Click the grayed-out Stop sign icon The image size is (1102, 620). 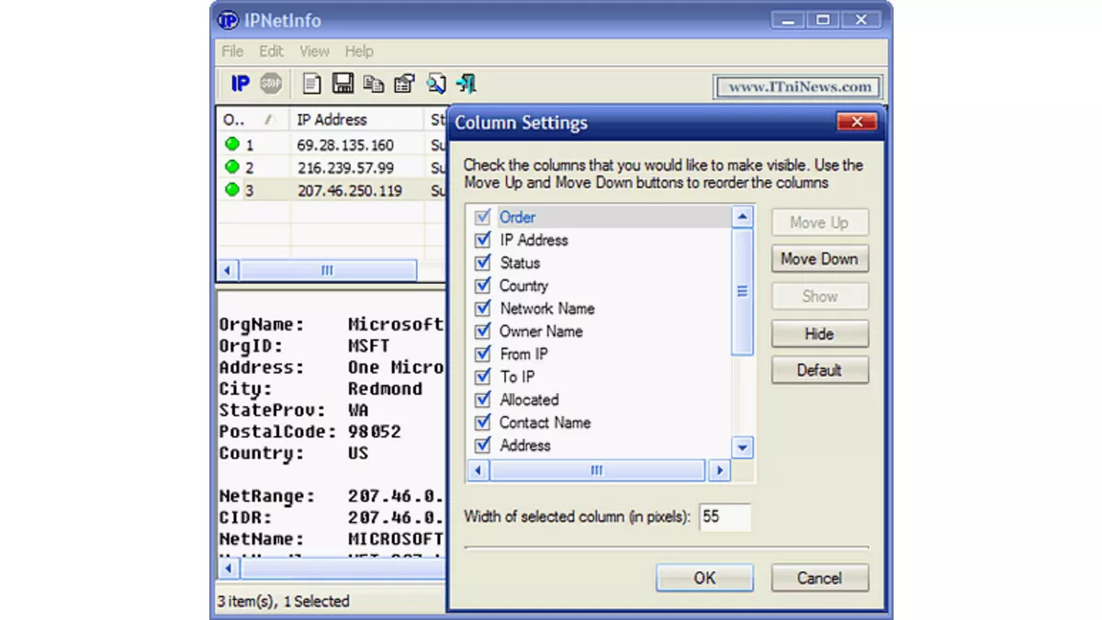click(270, 85)
